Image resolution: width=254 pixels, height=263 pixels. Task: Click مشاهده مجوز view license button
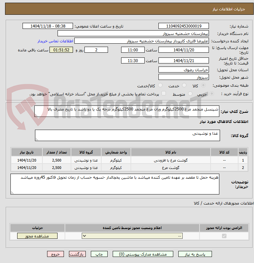tap(37, 236)
